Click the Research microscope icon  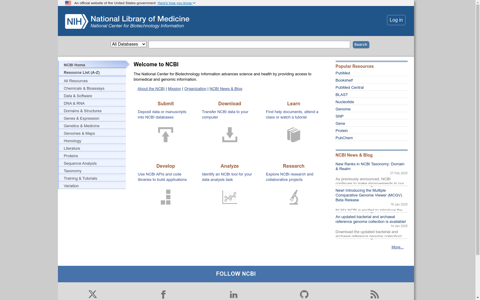pyautogui.click(x=294, y=197)
